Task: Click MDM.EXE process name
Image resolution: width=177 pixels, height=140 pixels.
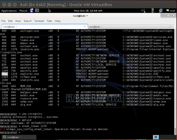Action: 26,86
